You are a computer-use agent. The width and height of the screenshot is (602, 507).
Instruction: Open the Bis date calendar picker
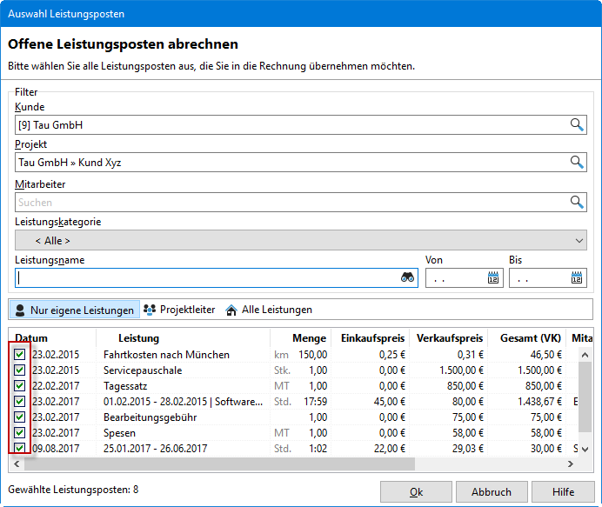pyautogui.click(x=577, y=278)
